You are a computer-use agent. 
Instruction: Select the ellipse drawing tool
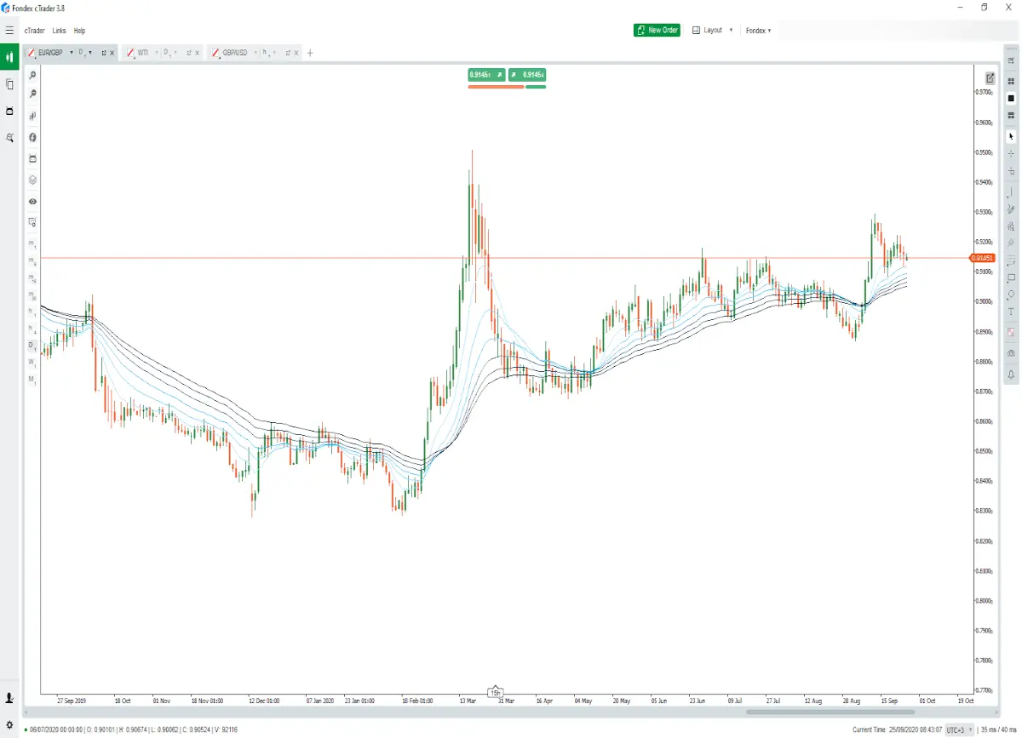(1011, 295)
